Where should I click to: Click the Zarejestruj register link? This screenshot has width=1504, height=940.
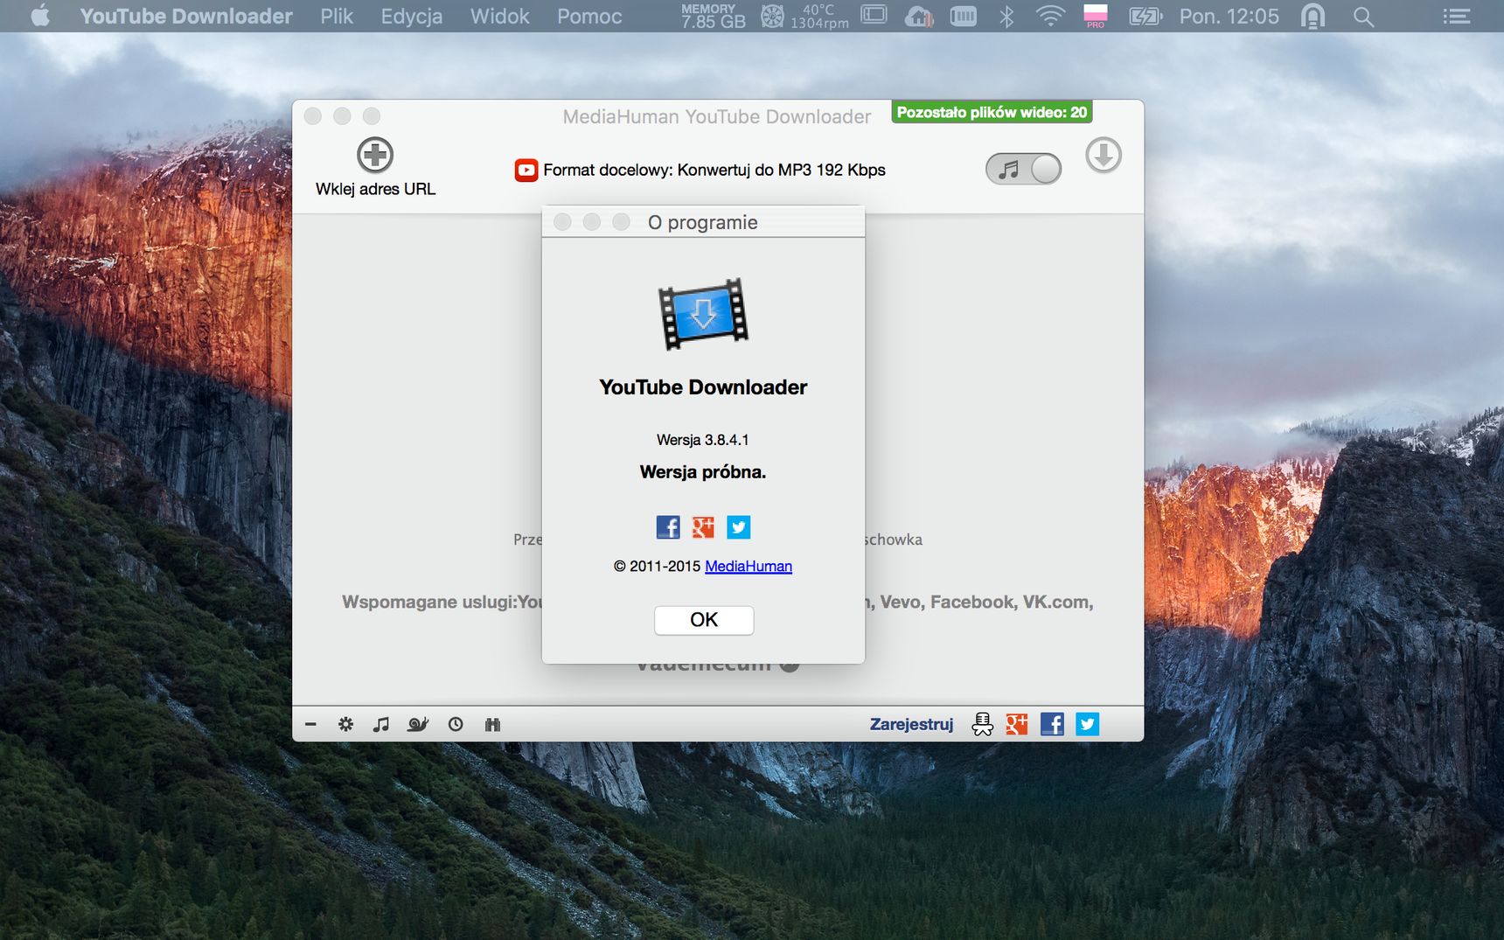click(911, 724)
